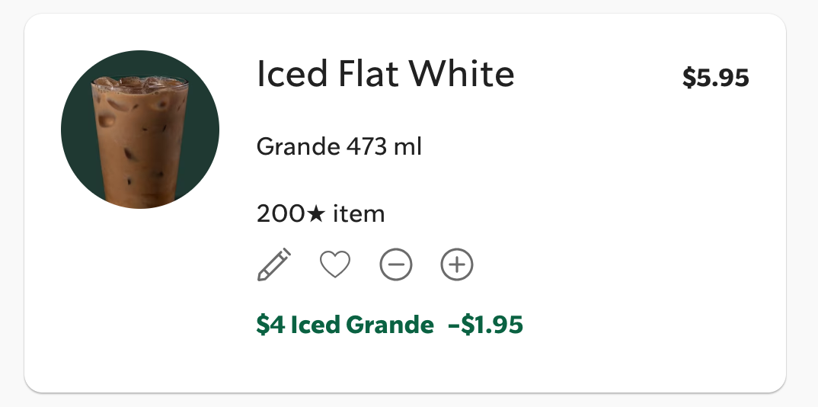This screenshot has height=407, width=818.
Task: Tap the star symbol in 200★ item
Action: click(x=315, y=214)
